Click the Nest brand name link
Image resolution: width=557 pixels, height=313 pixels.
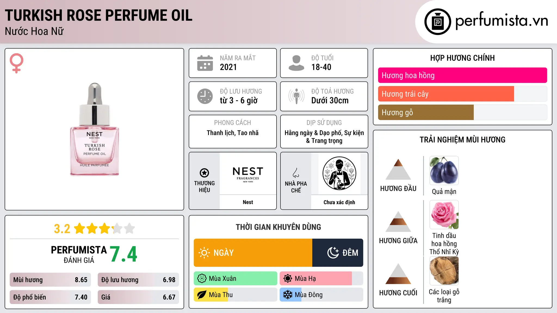[248, 202]
